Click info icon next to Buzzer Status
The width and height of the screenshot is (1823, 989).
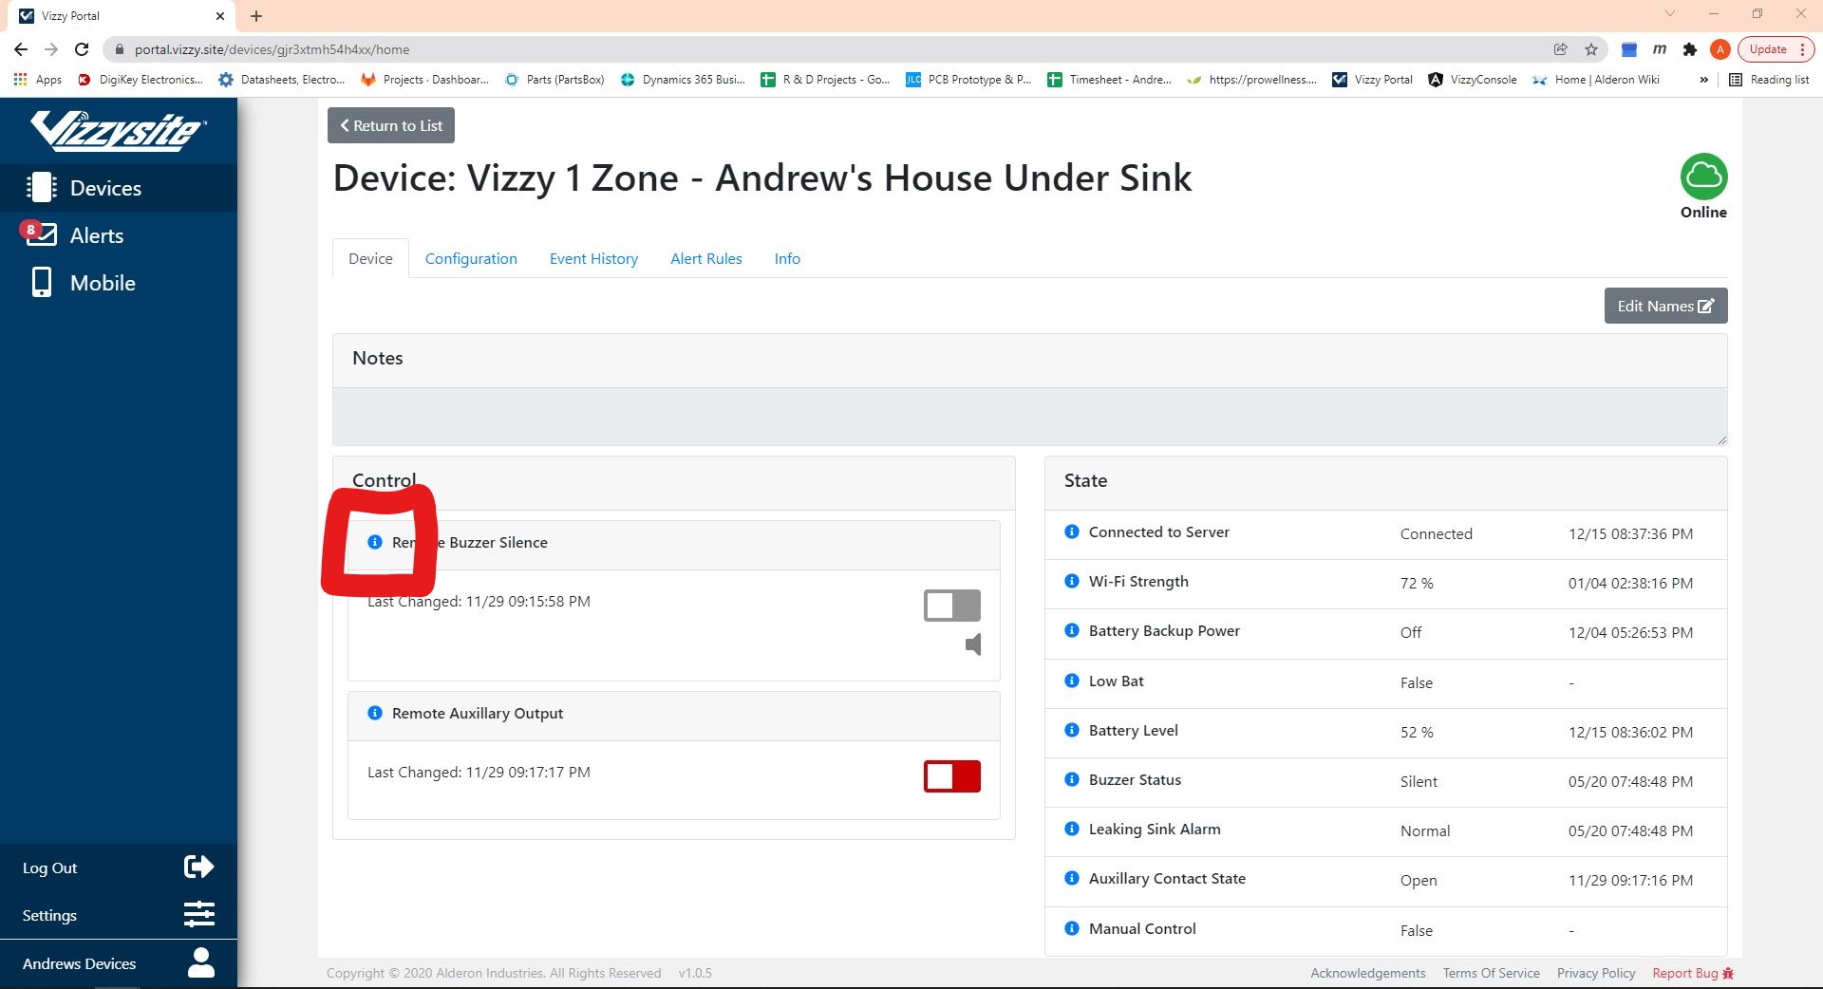click(x=1072, y=779)
